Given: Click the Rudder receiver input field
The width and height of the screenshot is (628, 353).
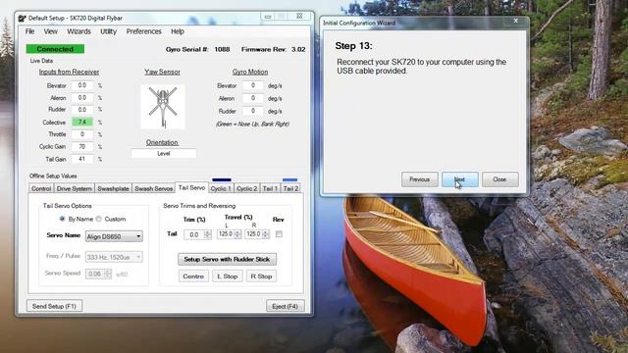Looking at the screenshot, I should click(x=82, y=109).
